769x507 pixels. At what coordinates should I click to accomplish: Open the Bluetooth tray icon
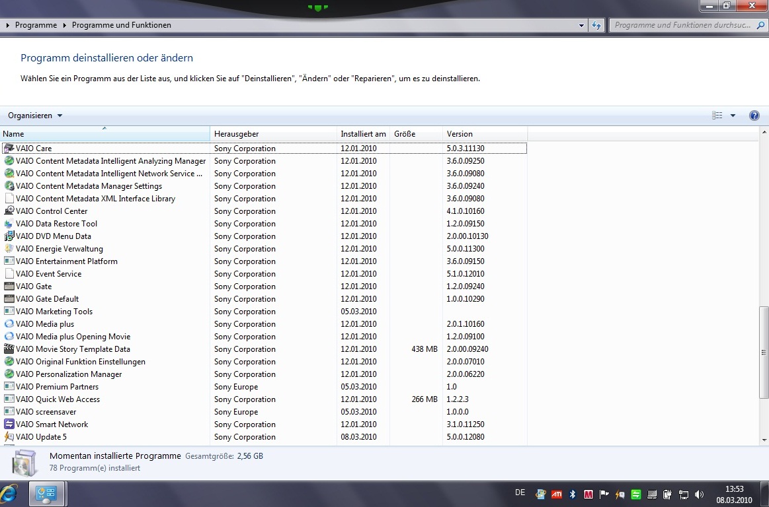(x=573, y=494)
